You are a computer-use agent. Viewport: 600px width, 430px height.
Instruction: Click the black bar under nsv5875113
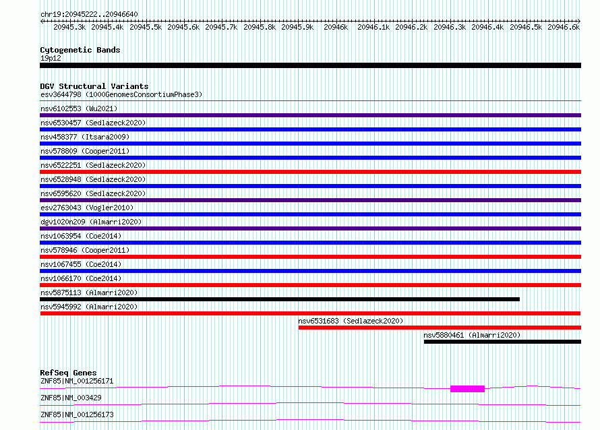(x=280, y=299)
